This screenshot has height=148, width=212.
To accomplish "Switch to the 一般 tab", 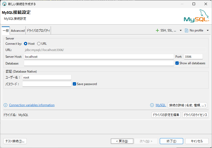I will [x=6, y=30].
